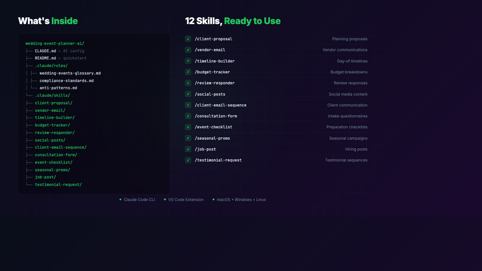Select wedding-events-glossary.md in the tree
This screenshot has height=271, width=482.
pos(70,73)
